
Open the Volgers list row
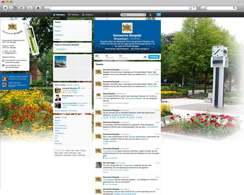72,31
